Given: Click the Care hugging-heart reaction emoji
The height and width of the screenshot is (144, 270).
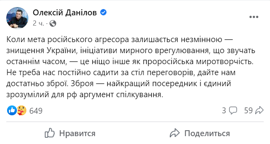Looking at the screenshot, I should pos(22,111).
